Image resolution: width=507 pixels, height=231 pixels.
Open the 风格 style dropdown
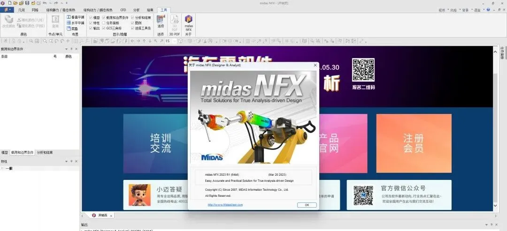454,10
